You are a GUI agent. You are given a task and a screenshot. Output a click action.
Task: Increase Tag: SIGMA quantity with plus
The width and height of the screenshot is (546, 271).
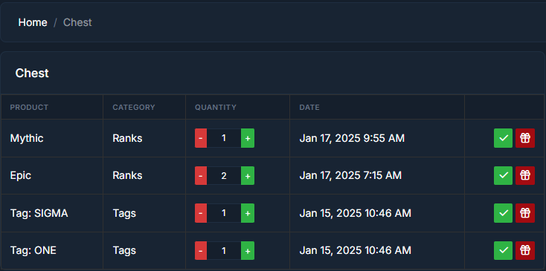[248, 213]
